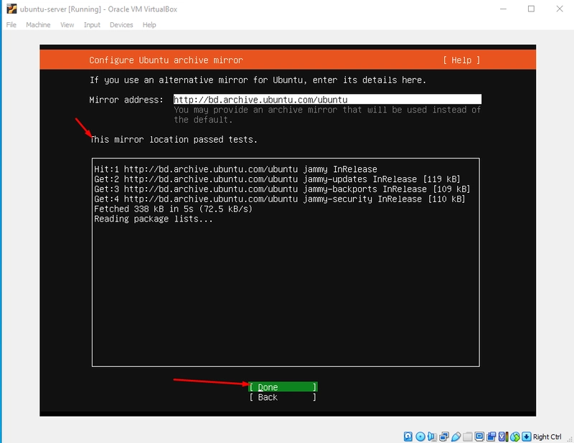Open the Input menu
This screenshot has height=443, width=574.
[92, 24]
